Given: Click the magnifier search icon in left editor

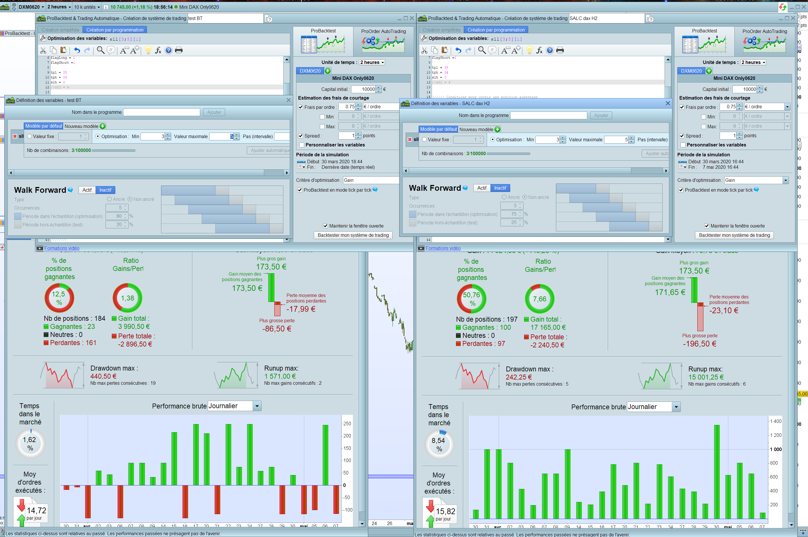Looking at the screenshot, I should point(101,50).
